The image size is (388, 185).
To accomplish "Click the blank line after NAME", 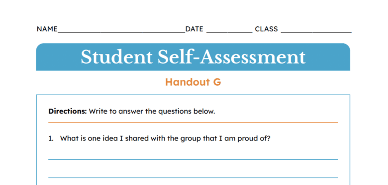I will pyautogui.click(x=121, y=32).
